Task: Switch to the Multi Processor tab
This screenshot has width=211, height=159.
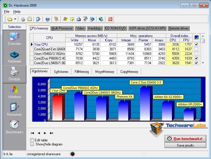Action: [62, 28]
